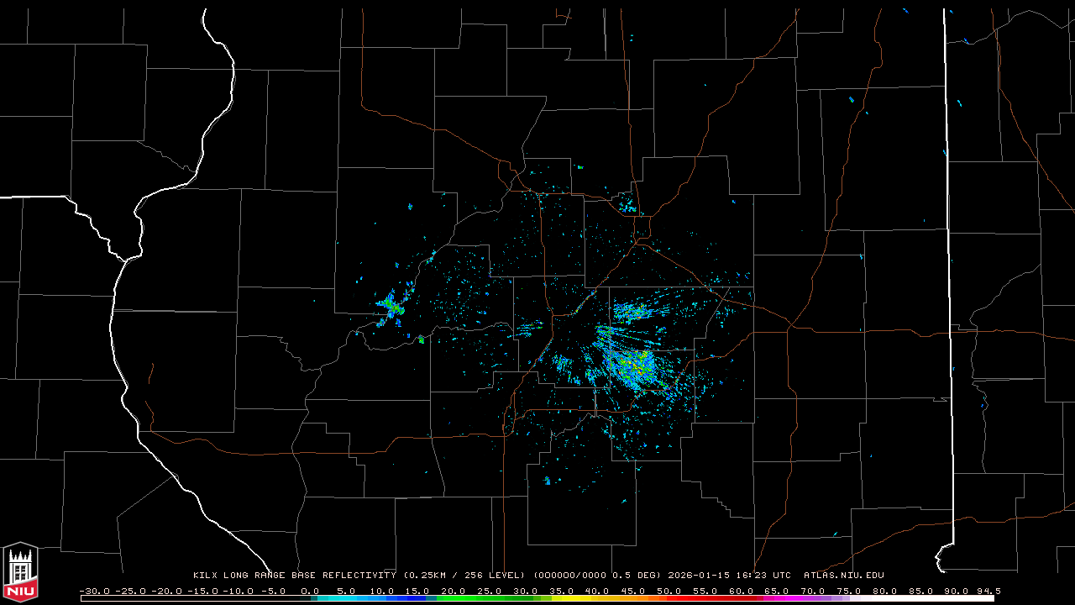Click the (000000/0000 0.5 DEG) label
This screenshot has height=605, width=1075.
[597, 576]
